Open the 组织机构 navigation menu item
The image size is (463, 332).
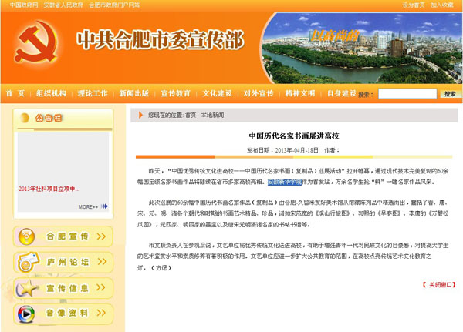click(51, 93)
